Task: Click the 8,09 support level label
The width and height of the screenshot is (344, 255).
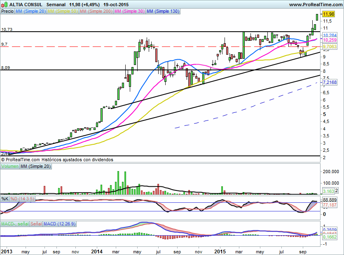Action: [x=6, y=68]
